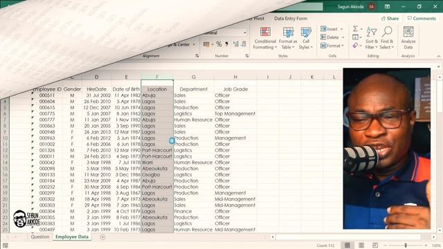Click the Insert cells button
The height and width of the screenshot is (249, 443).
tap(329, 29)
